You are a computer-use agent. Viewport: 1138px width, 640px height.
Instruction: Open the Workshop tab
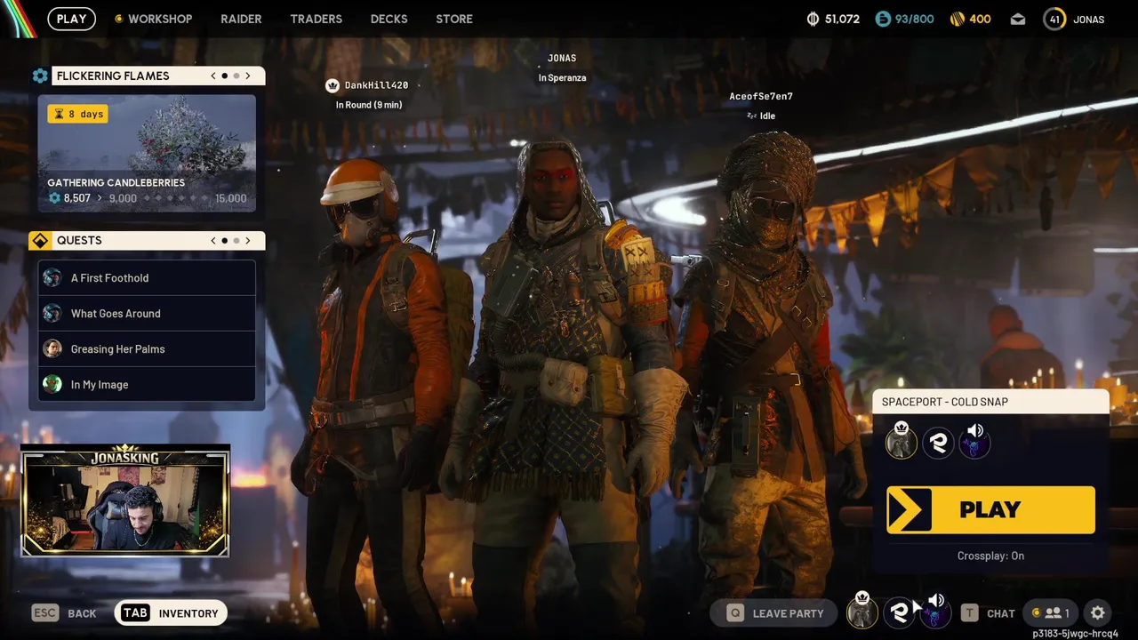(x=153, y=19)
